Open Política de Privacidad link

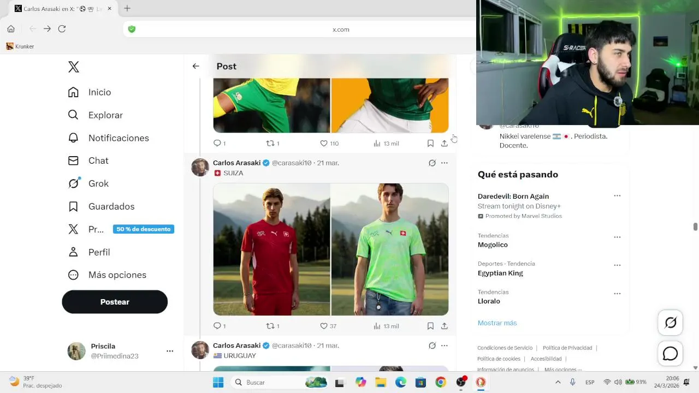(x=567, y=348)
